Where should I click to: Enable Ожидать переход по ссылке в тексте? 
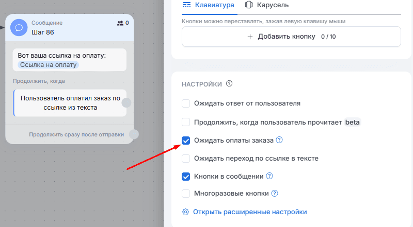point(186,159)
